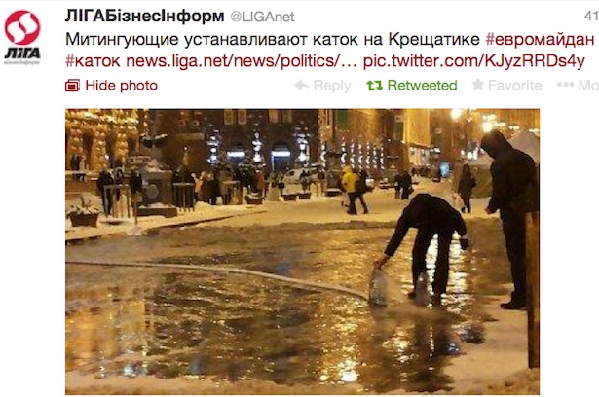Open the ЛІГАБізнесІнформ profile name
Image resolution: width=599 pixels, height=397 pixels.
pyautogui.click(x=144, y=16)
